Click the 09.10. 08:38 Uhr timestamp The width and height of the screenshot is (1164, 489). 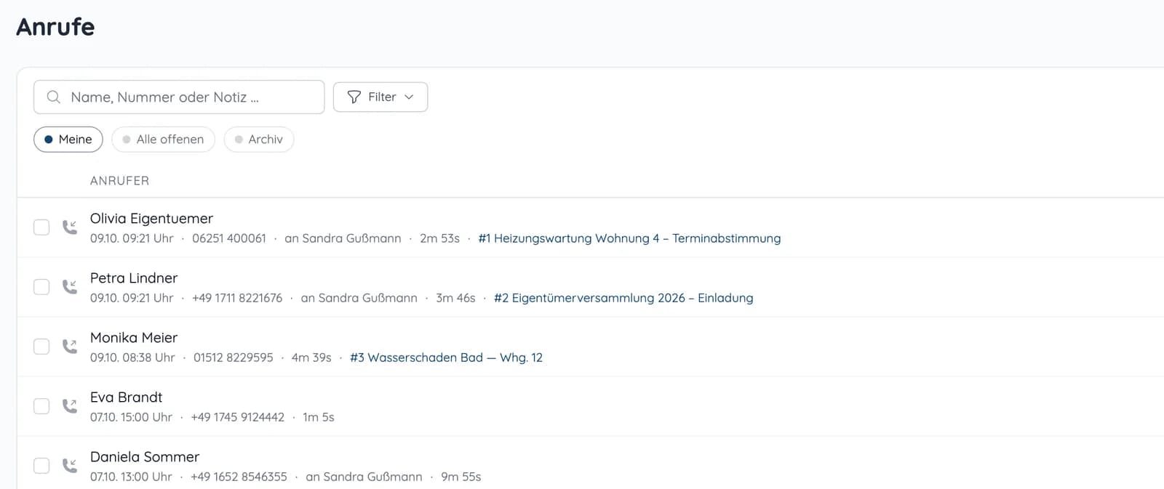click(x=132, y=357)
